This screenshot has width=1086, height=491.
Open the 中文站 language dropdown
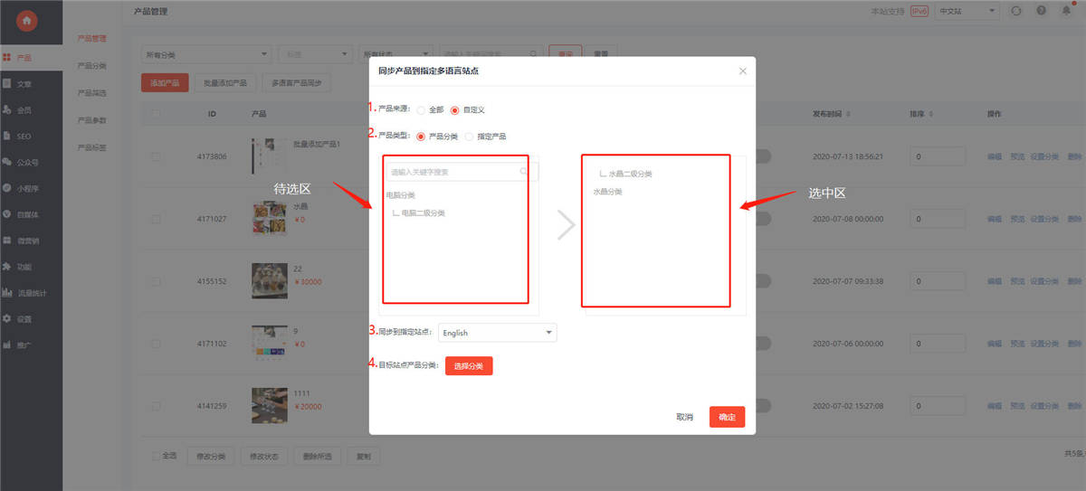coord(967,11)
